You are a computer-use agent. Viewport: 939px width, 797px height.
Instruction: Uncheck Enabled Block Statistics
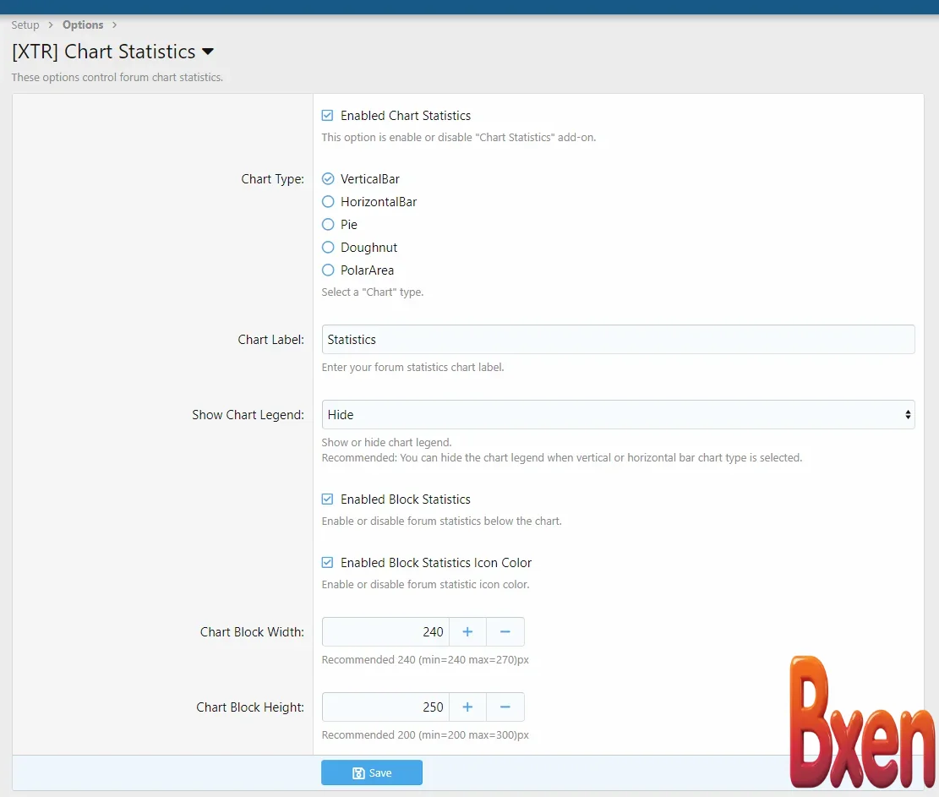pos(328,499)
